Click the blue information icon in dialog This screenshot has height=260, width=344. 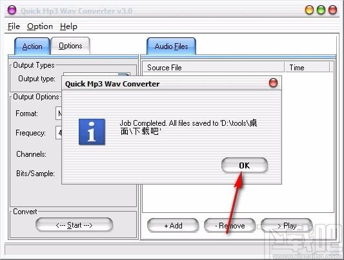(92, 132)
